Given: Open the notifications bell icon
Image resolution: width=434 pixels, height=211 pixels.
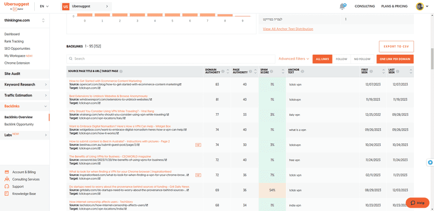Looking at the screenshot, I should pyautogui.click(x=343, y=6).
